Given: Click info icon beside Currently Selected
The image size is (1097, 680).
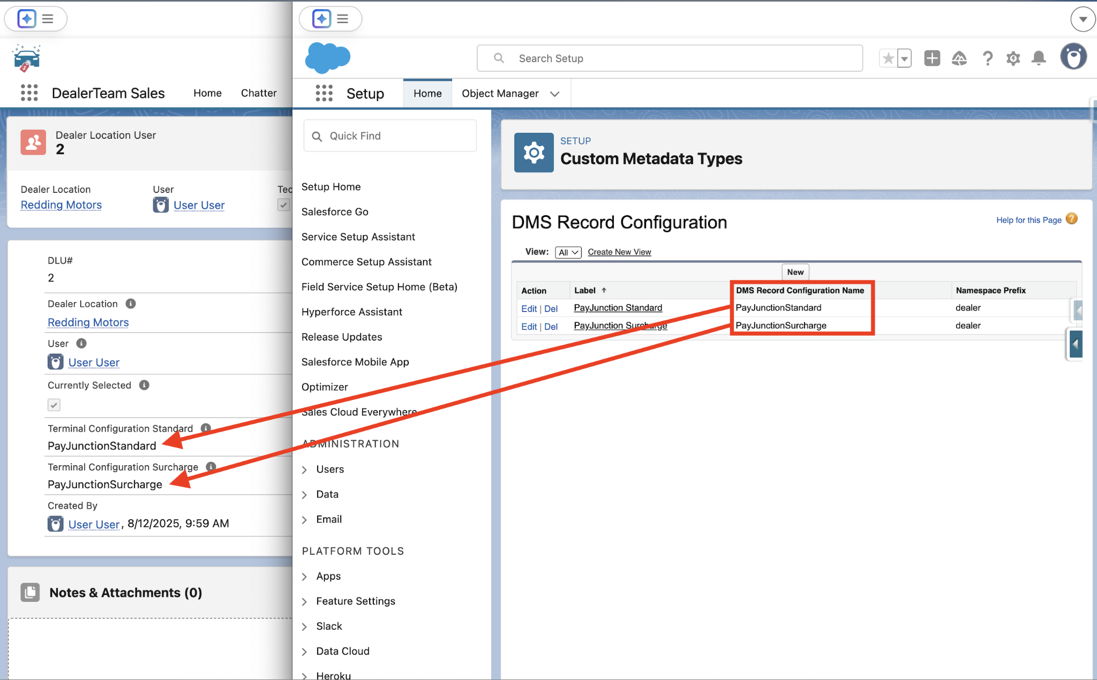Looking at the screenshot, I should click(144, 385).
